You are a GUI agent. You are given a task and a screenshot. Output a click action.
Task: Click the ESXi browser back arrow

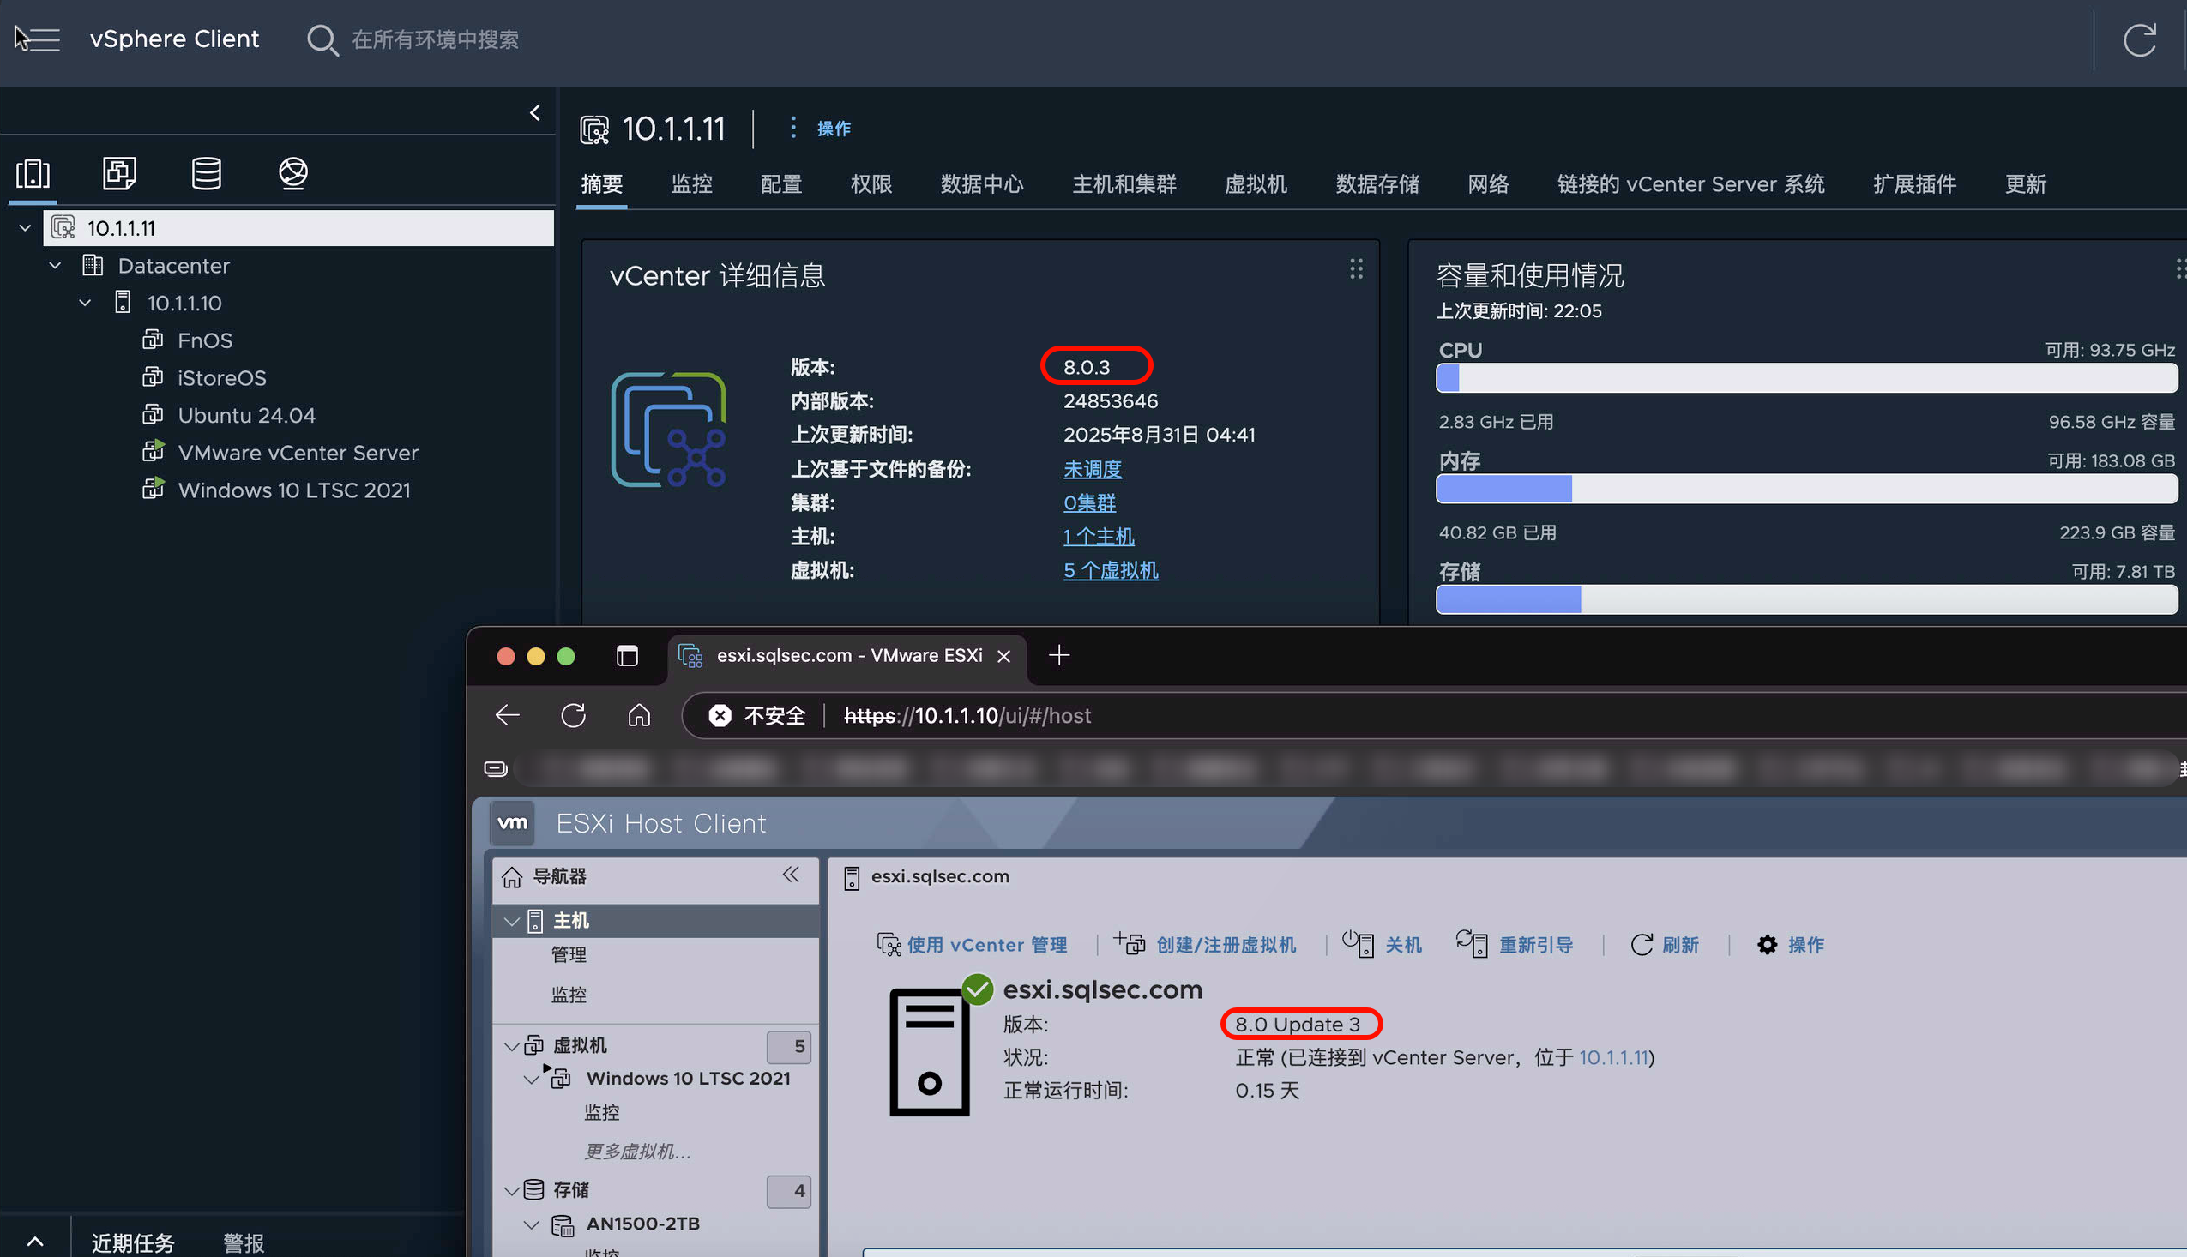(507, 715)
